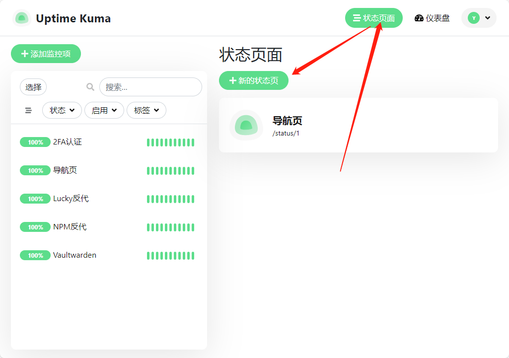Open the 状态页面 navigation tab
This screenshot has height=358, width=509.
coord(373,18)
